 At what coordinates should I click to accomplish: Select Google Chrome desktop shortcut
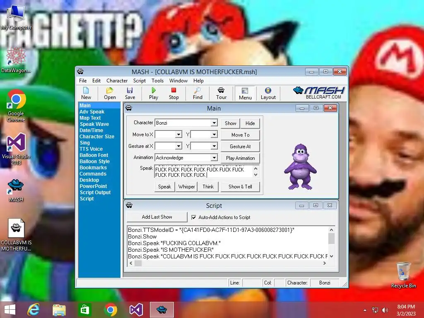[16, 106]
